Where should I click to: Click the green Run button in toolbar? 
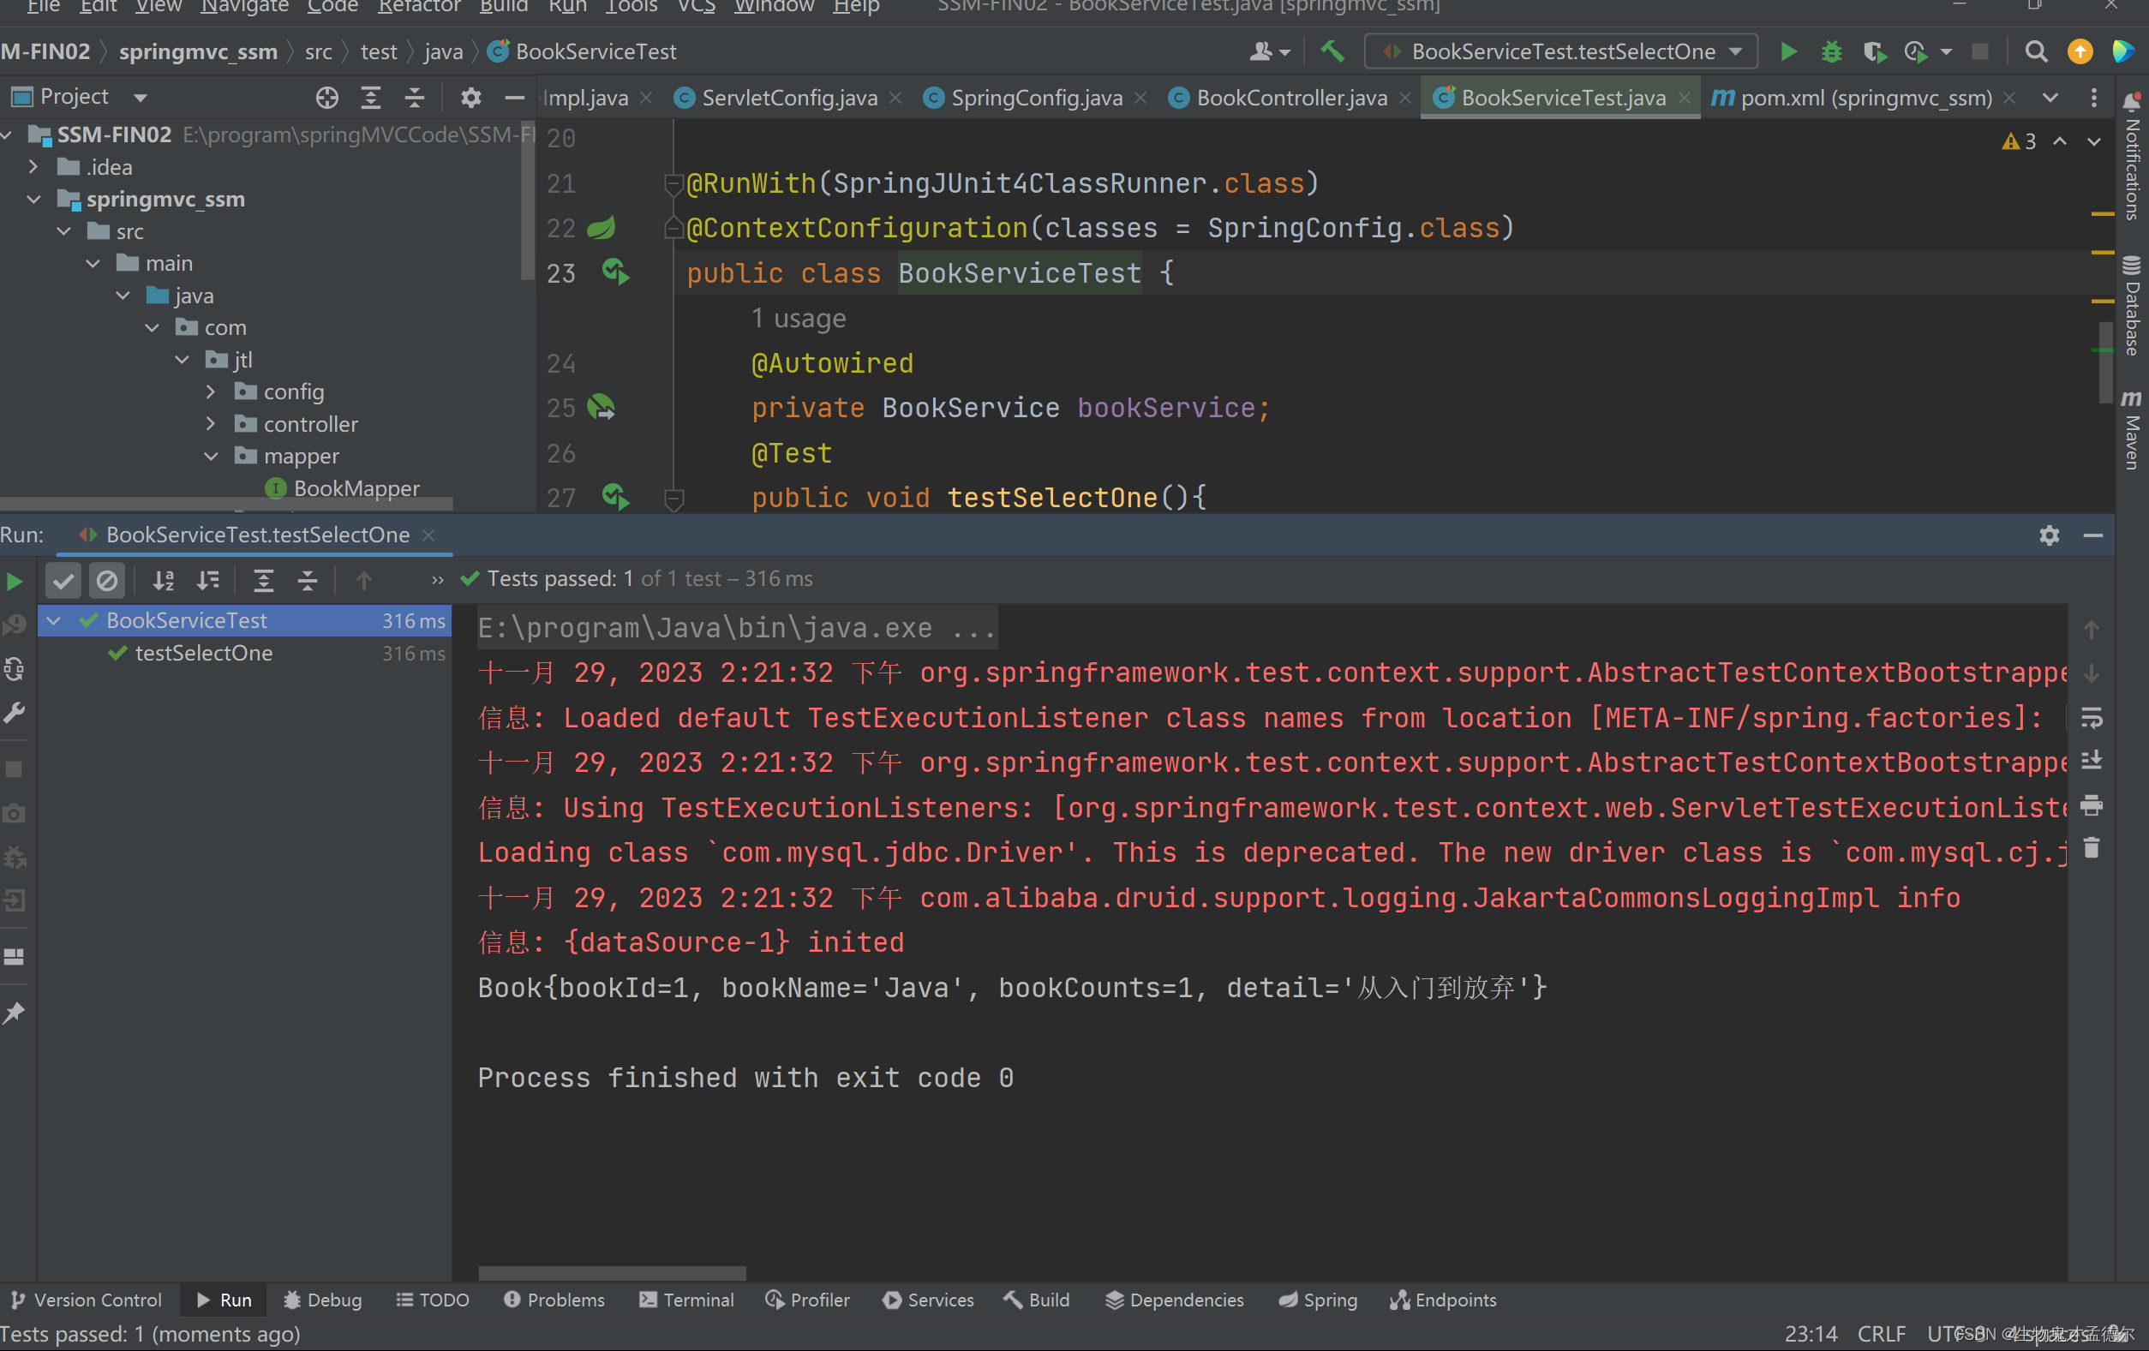[x=1787, y=51]
